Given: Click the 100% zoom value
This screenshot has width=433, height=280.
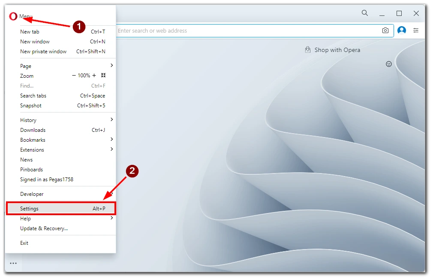Looking at the screenshot, I should (x=84, y=76).
